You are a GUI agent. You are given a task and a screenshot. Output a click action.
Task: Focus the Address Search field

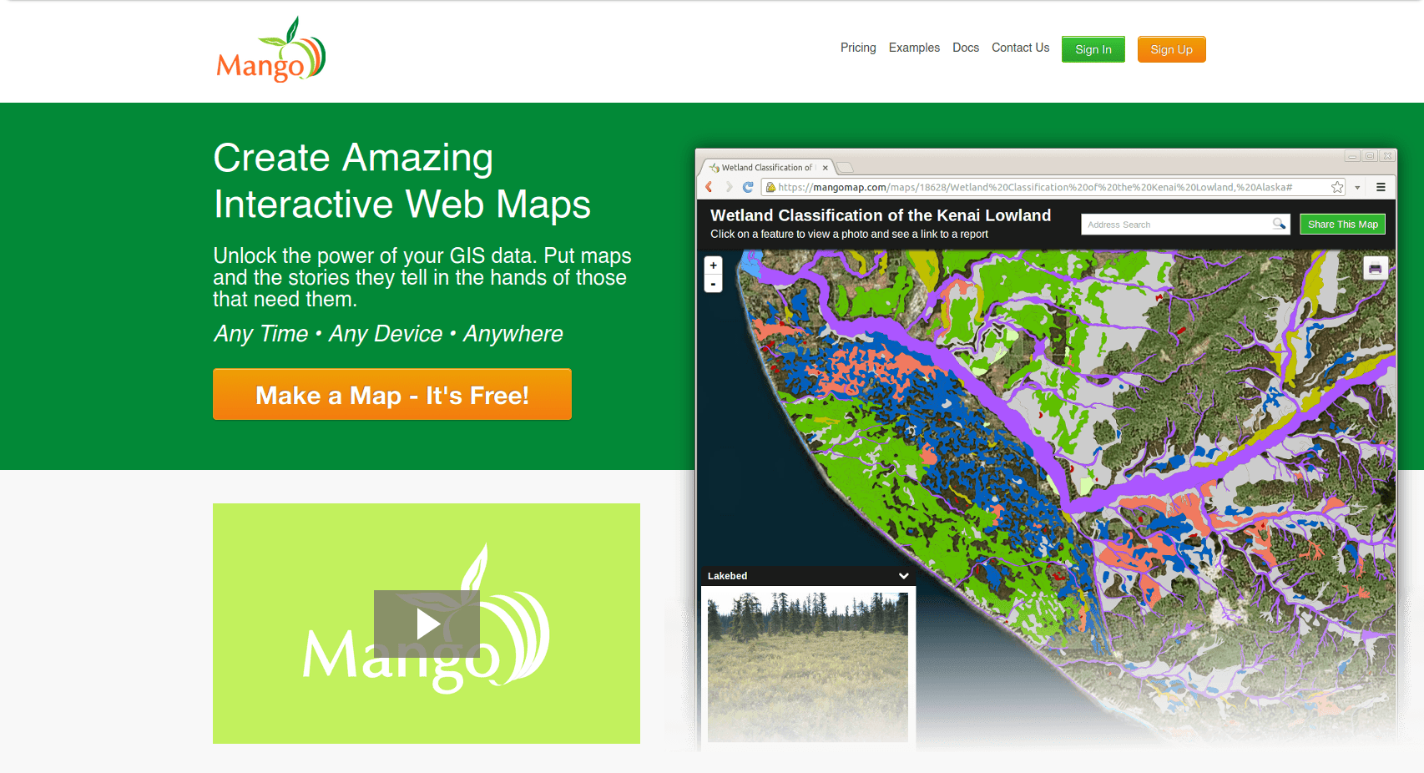point(1185,224)
